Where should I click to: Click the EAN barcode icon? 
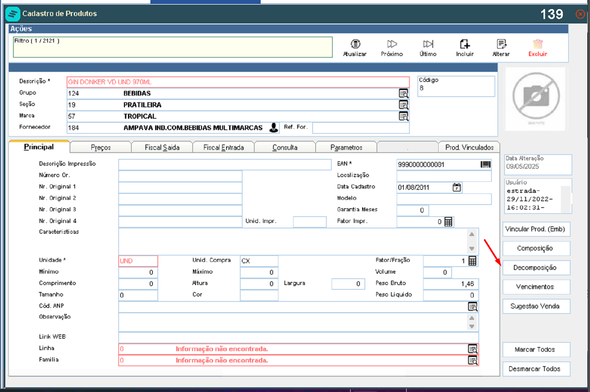pos(485,164)
